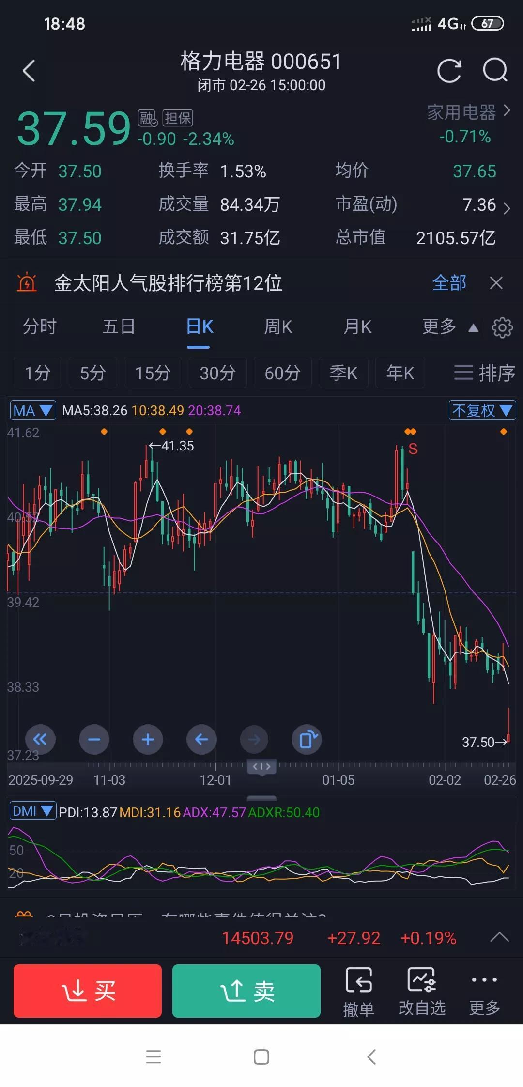The height and width of the screenshot is (1087, 523).
Task: Tap the current price 37.59
Action: click(x=74, y=128)
